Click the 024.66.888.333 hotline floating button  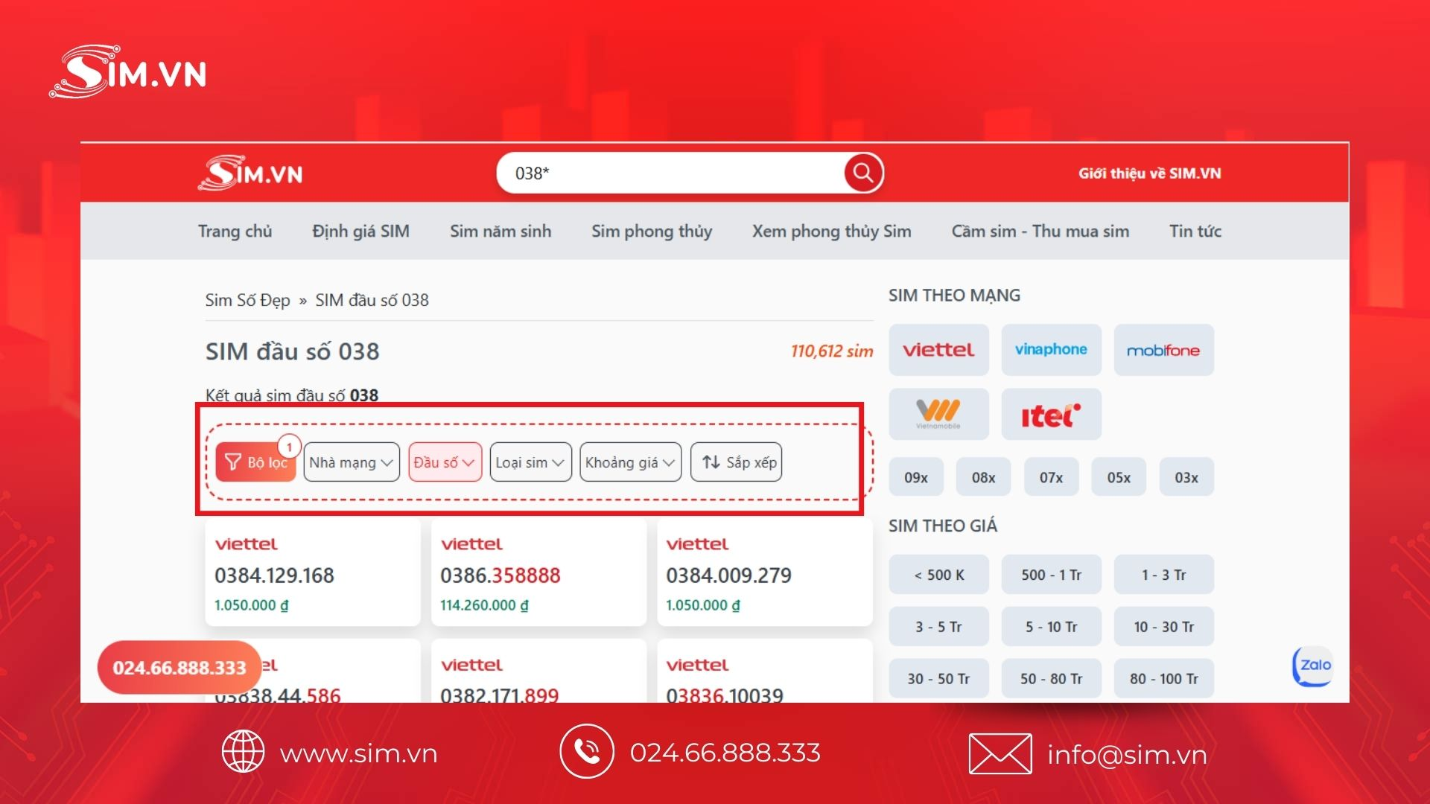tap(179, 668)
